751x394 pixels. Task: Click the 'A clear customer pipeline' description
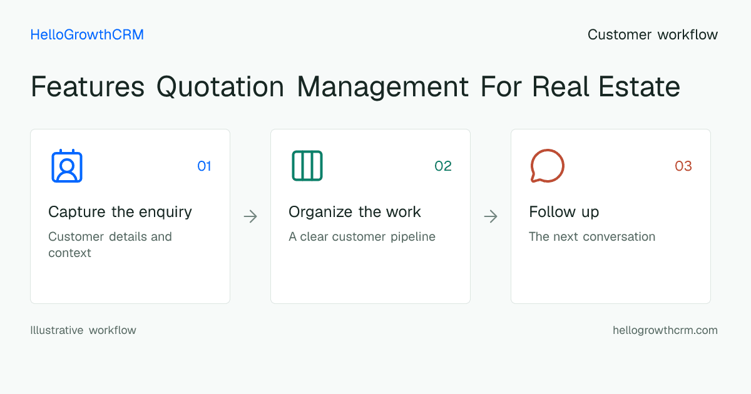pyautogui.click(x=362, y=237)
